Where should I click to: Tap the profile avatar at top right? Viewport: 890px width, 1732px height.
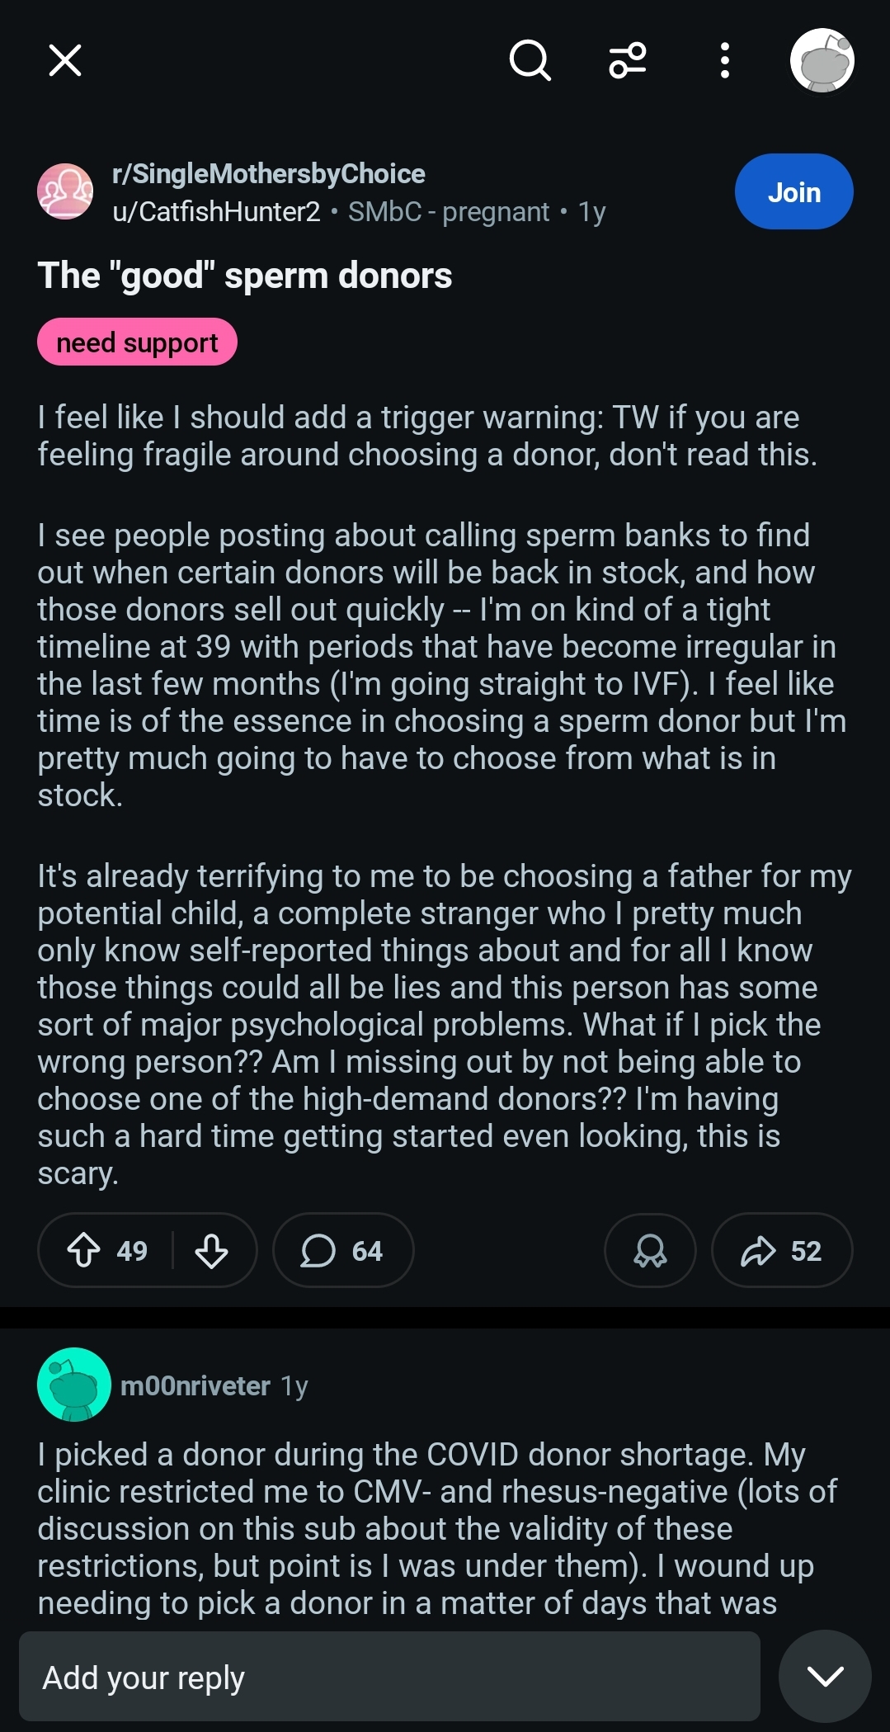tap(822, 60)
